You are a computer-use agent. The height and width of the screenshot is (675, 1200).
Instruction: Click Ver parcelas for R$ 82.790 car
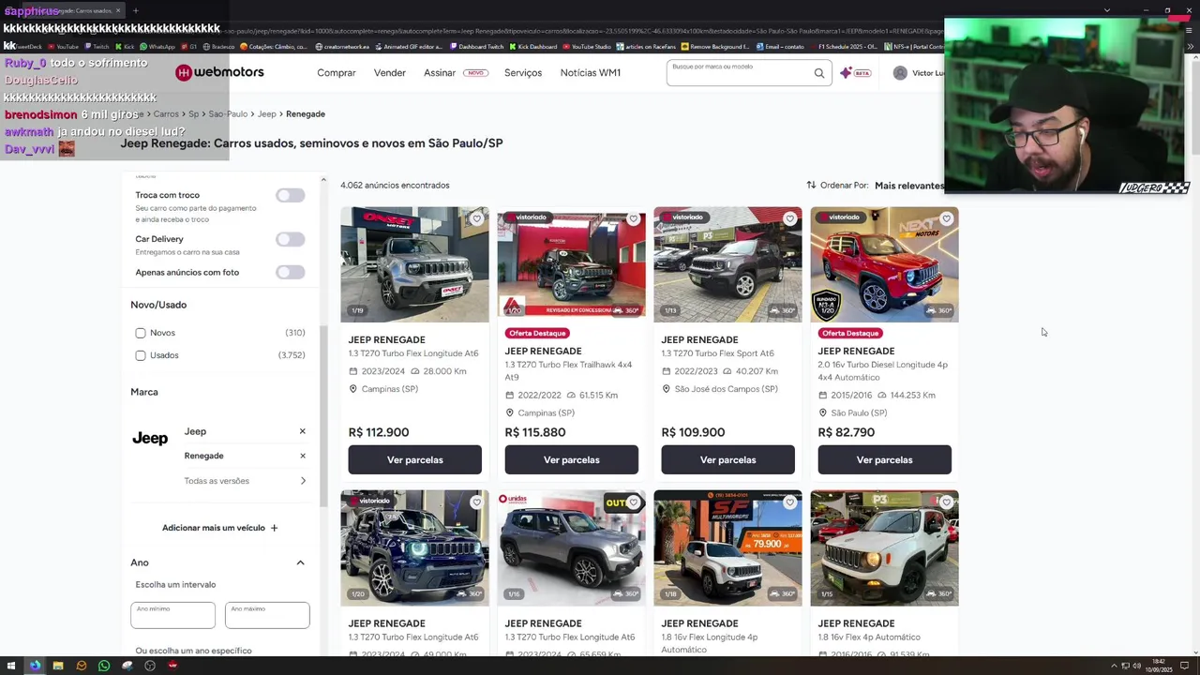tap(884, 459)
